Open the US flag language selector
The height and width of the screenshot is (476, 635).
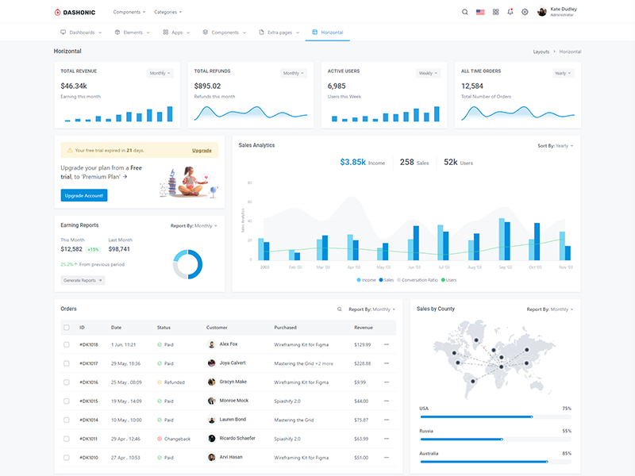coord(480,12)
